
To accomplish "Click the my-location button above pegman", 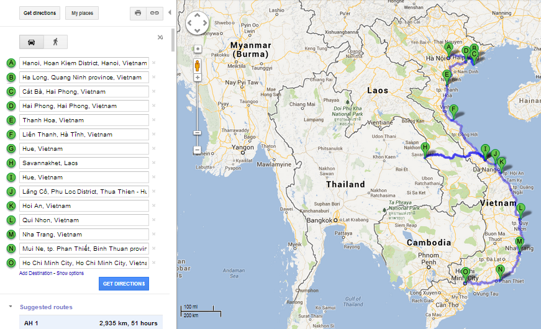I will click(198, 49).
